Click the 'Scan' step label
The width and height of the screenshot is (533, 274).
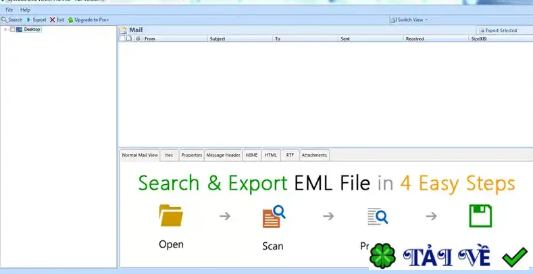tap(273, 246)
